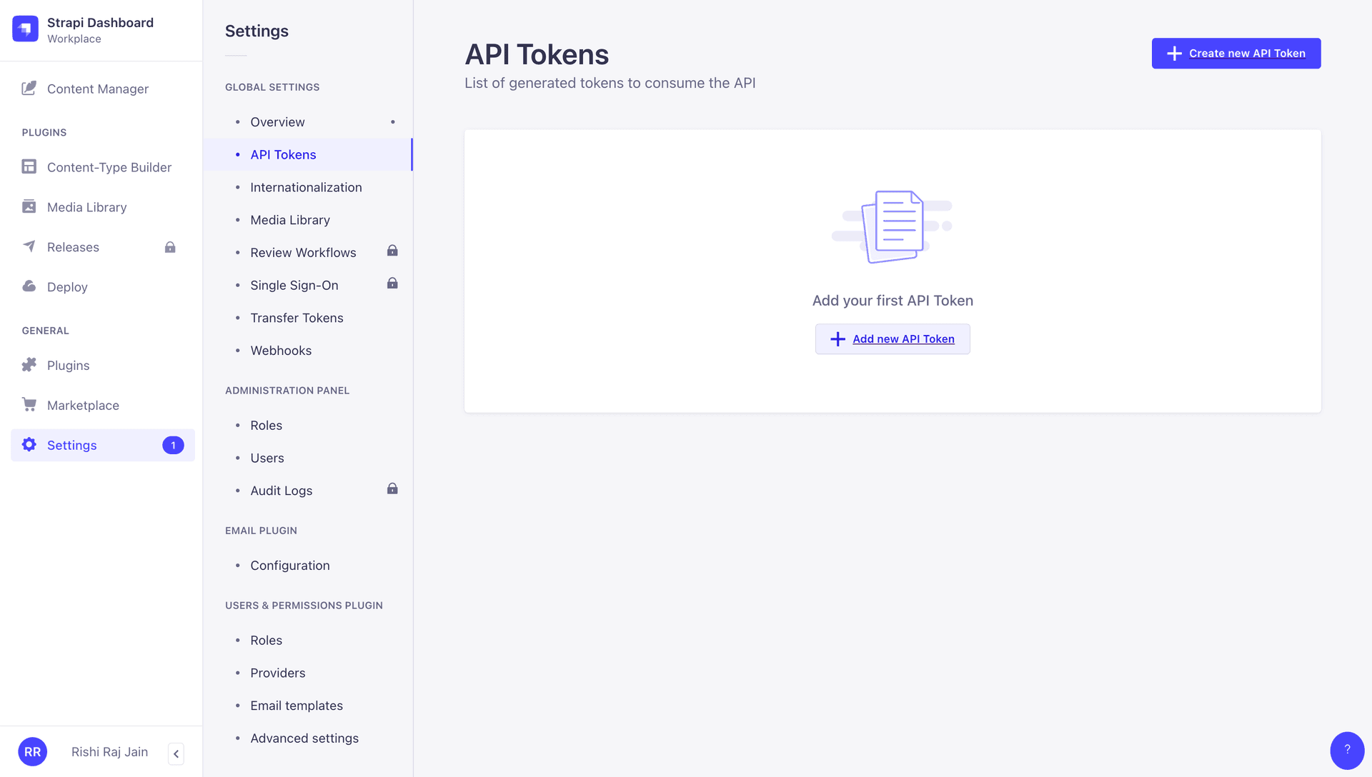Click the RR user avatar
Screen dimensions: 1372x777
[32, 751]
